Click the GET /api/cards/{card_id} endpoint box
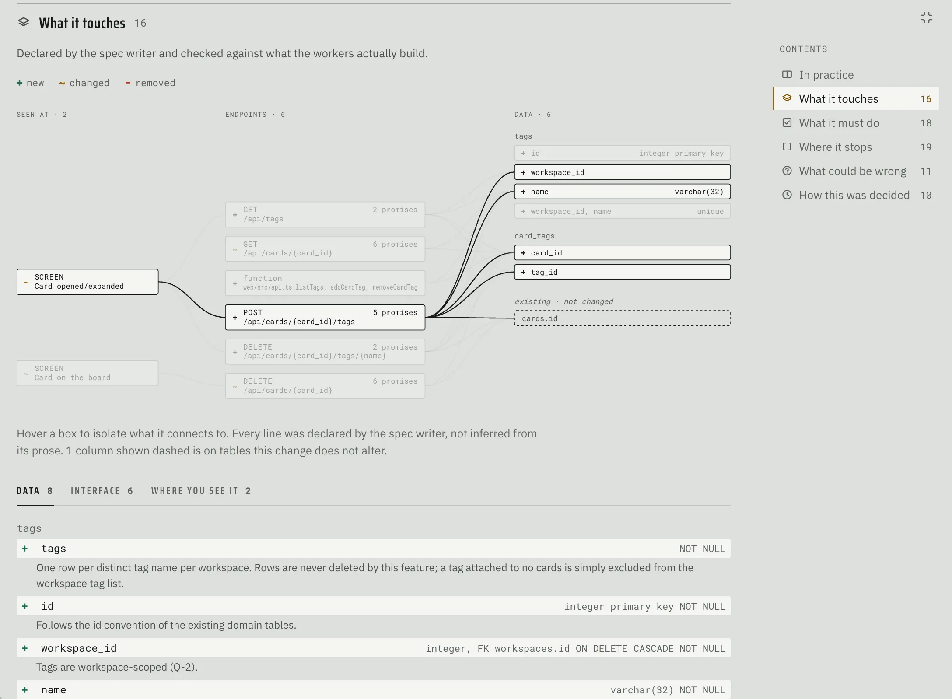 coord(325,249)
